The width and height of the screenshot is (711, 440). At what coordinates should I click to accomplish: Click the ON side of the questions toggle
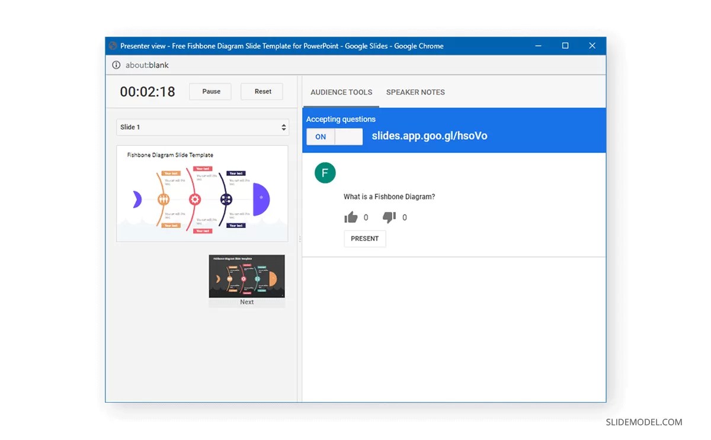pos(320,137)
